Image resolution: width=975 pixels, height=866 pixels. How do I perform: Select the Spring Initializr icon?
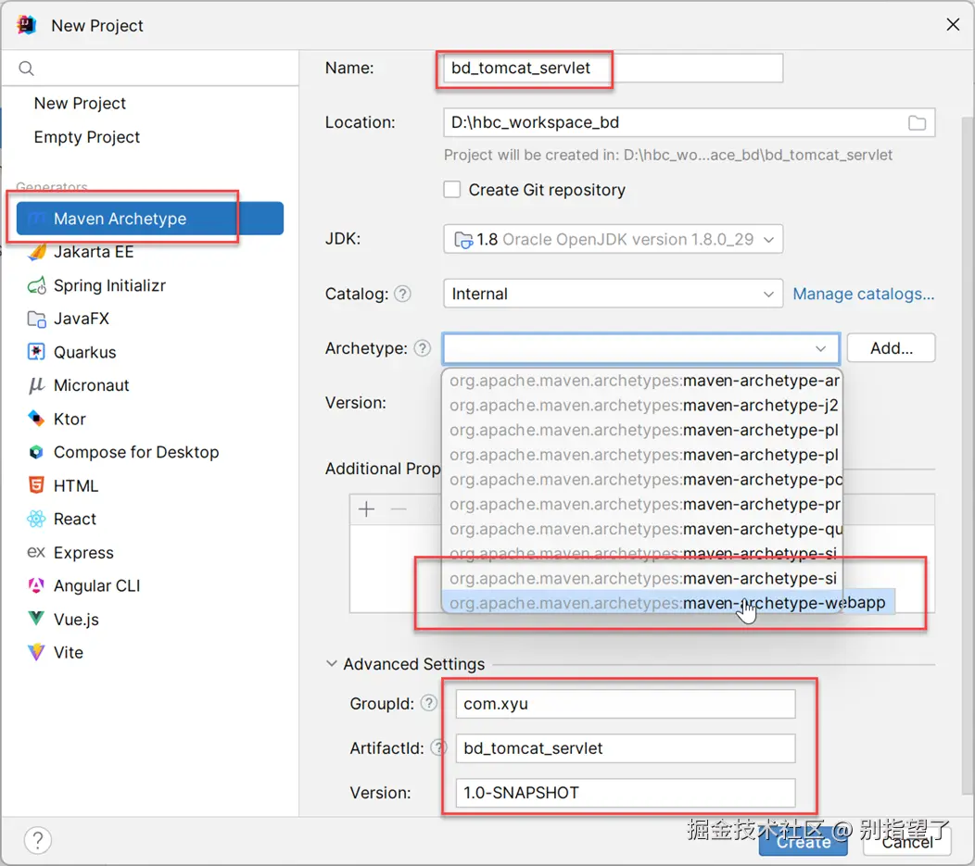[37, 286]
